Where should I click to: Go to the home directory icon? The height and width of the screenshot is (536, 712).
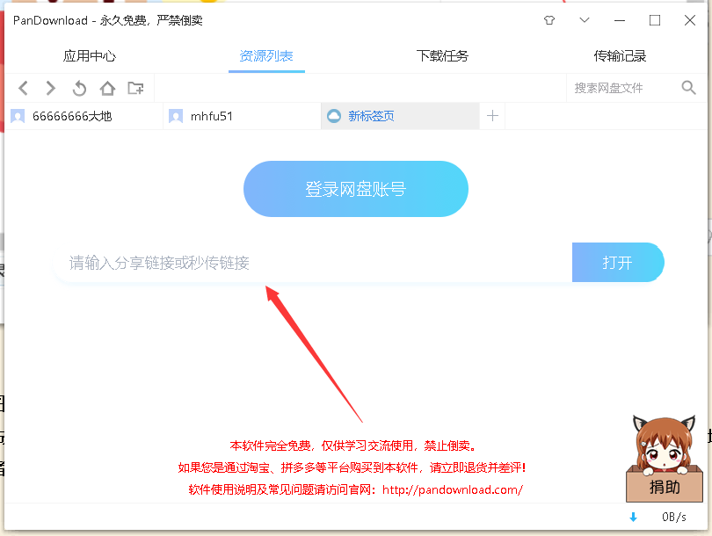coord(107,88)
